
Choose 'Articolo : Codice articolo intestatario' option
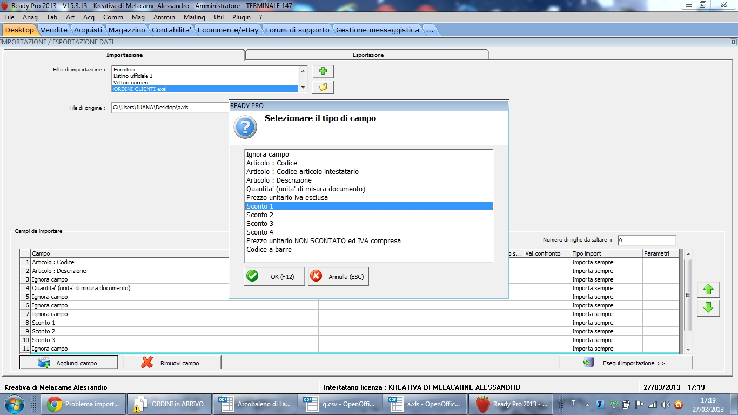tap(368, 172)
